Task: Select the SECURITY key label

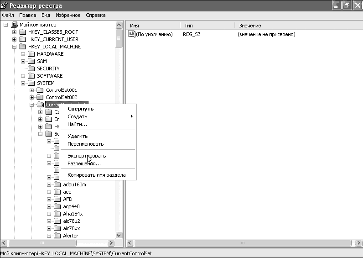Action: [x=48, y=68]
